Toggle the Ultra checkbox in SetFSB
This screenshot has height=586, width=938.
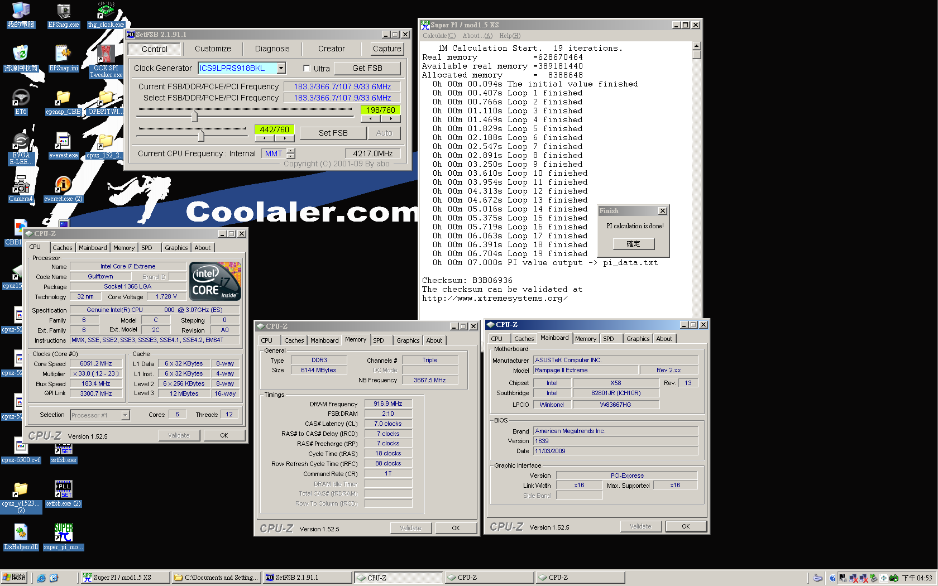pyautogui.click(x=307, y=68)
